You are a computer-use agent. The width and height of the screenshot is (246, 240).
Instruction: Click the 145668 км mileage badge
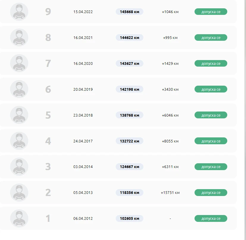pos(129,12)
